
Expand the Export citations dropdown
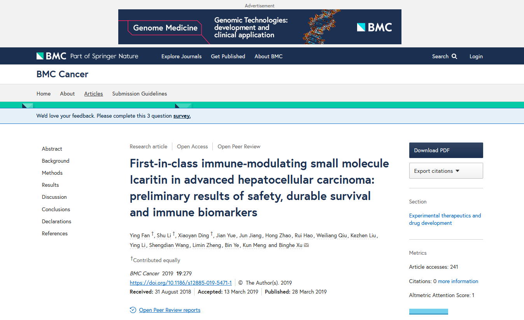coord(446,171)
